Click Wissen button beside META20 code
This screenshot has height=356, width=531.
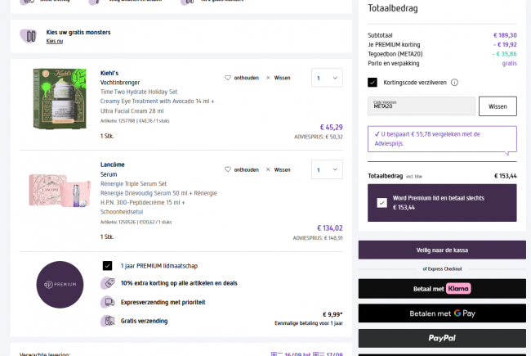(498, 106)
